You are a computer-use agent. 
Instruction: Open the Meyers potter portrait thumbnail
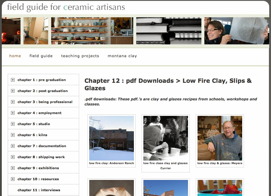tap(220, 138)
